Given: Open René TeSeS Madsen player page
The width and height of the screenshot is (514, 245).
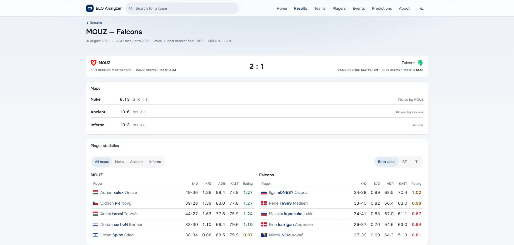Looking at the screenshot, I should click(x=288, y=203).
